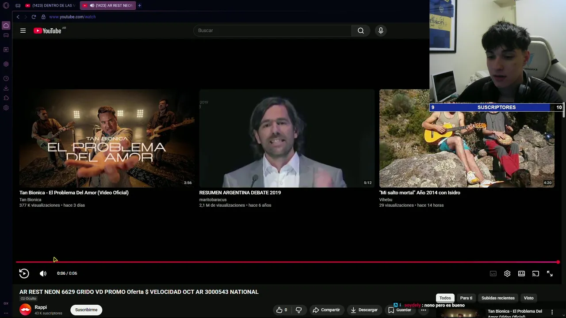Seek in the red video progress bar
Viewport: 566px width, 318px height.
click(x=287, y=262)
